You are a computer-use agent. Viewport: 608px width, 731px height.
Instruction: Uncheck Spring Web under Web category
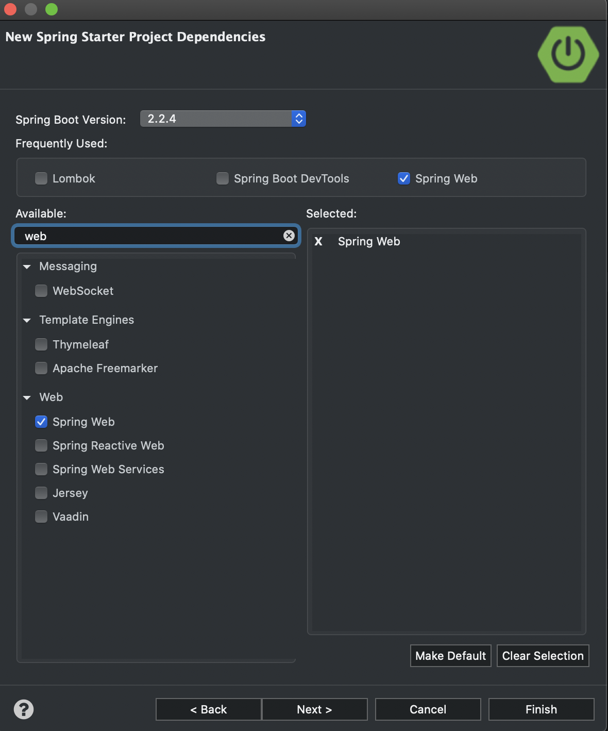pyautogui.click(x=41, y=422)
